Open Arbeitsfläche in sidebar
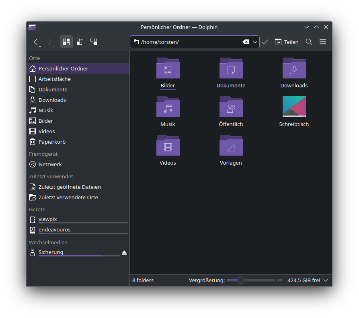The width and height of the screenshot is (359, 318). click(78, 79)
